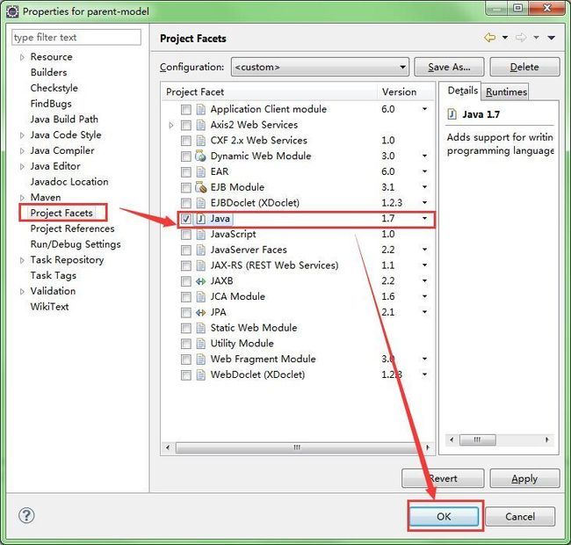Click the JavaScript facet document icon
This screenshot has height=545, width=571.
pos(200,234)
